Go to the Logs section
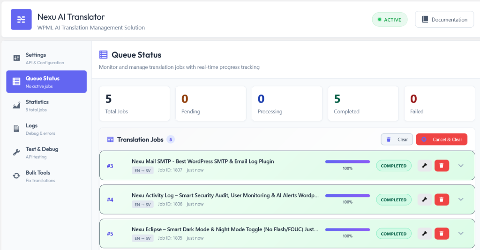The height and width of the screenshot is (250, 480). 46,129
